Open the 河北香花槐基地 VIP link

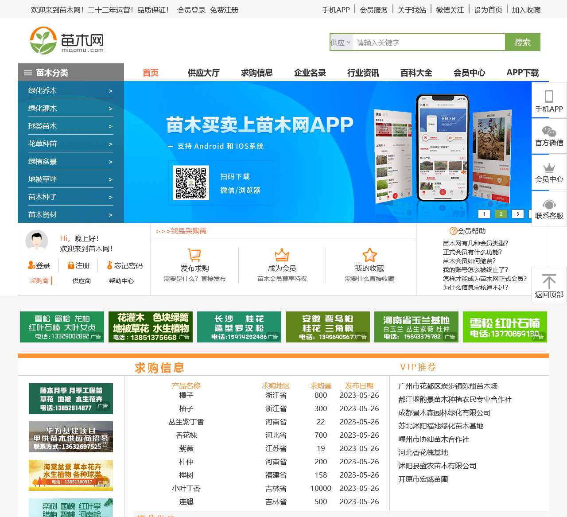pyautogui.click(x=423, y=452)
